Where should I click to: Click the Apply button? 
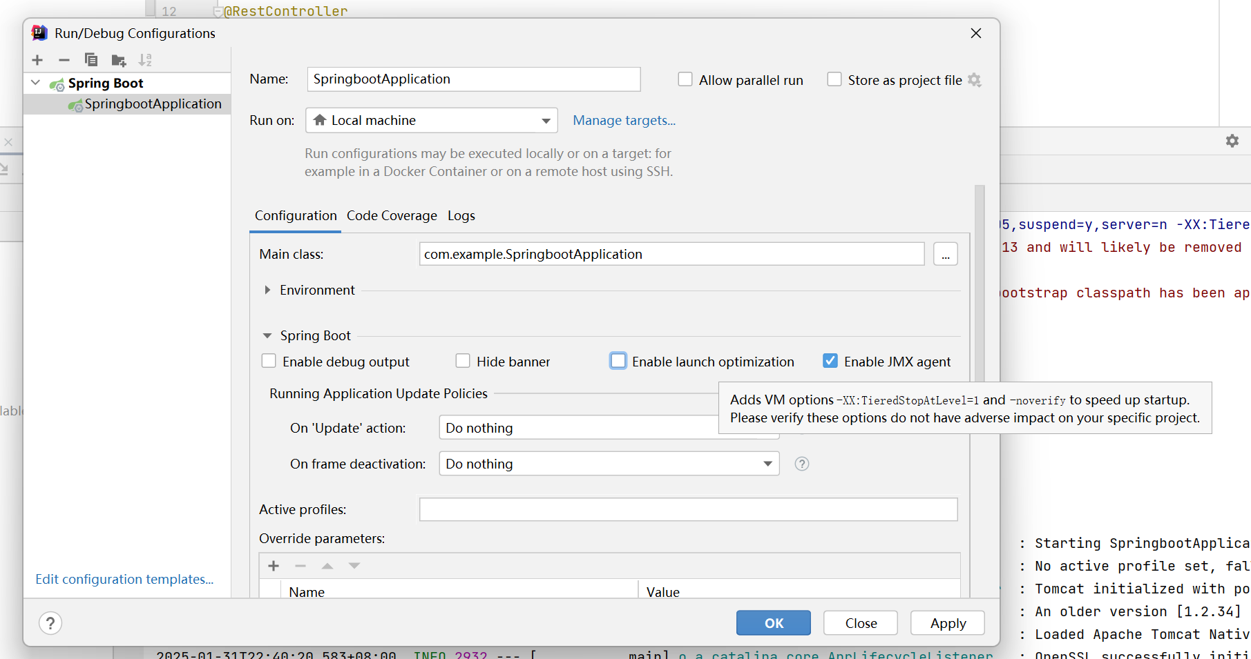tap(948, 623)
